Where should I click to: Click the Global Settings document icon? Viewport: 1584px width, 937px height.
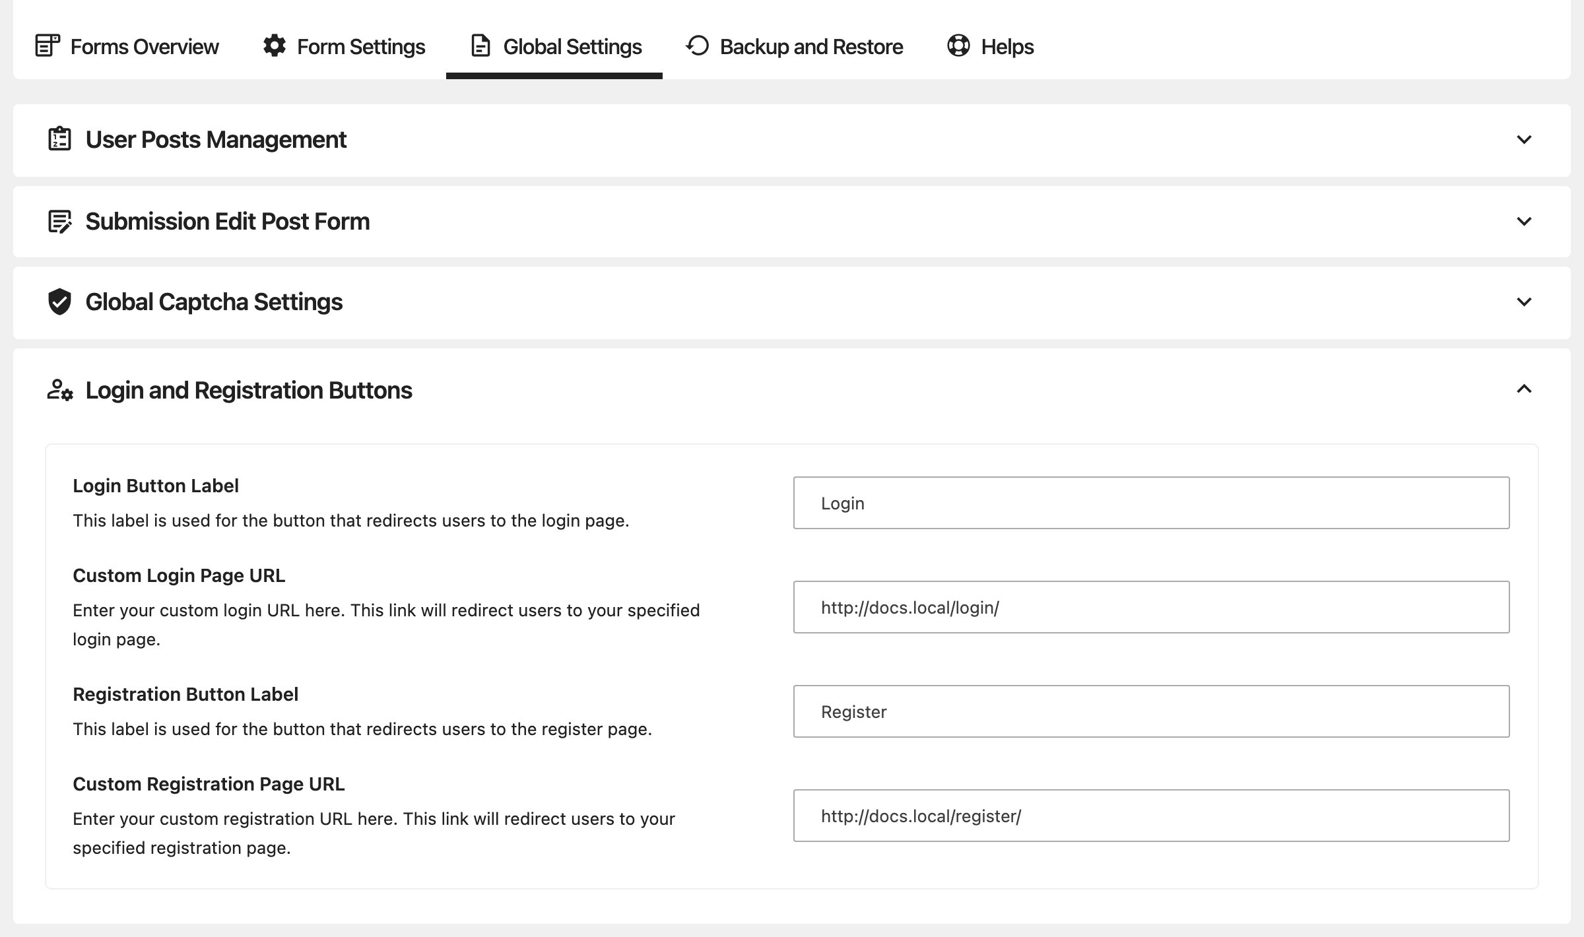click(x=480, y=46)
